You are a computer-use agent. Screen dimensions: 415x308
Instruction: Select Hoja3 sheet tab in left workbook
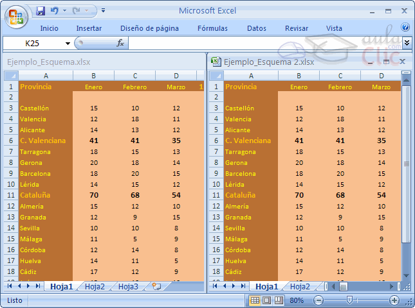click(128, 287)
